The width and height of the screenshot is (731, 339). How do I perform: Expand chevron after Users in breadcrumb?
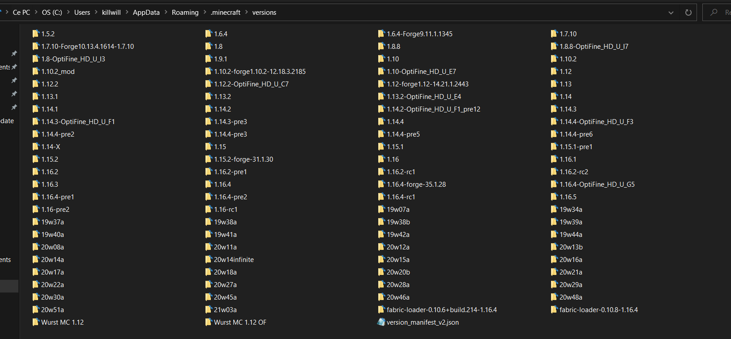96,13
